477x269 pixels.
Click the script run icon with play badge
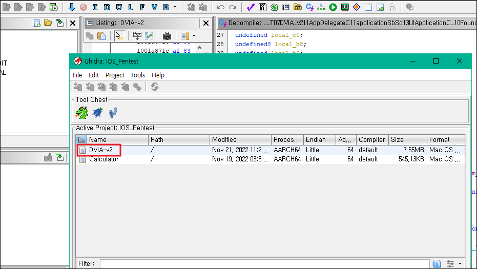pyautogui.click(x=53, y=7)
